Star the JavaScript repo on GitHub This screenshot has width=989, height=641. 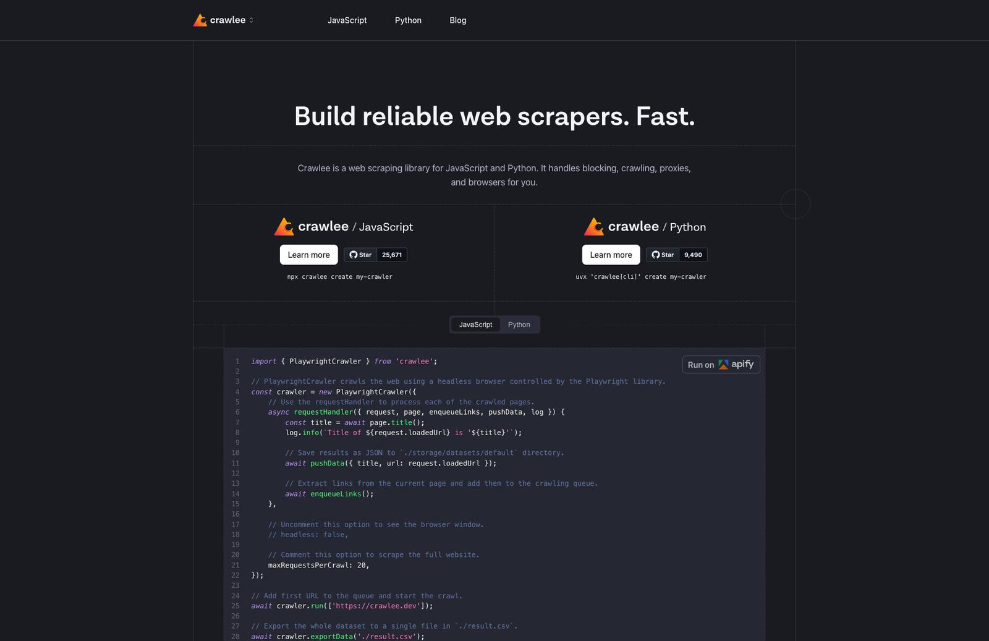(360, 255)
